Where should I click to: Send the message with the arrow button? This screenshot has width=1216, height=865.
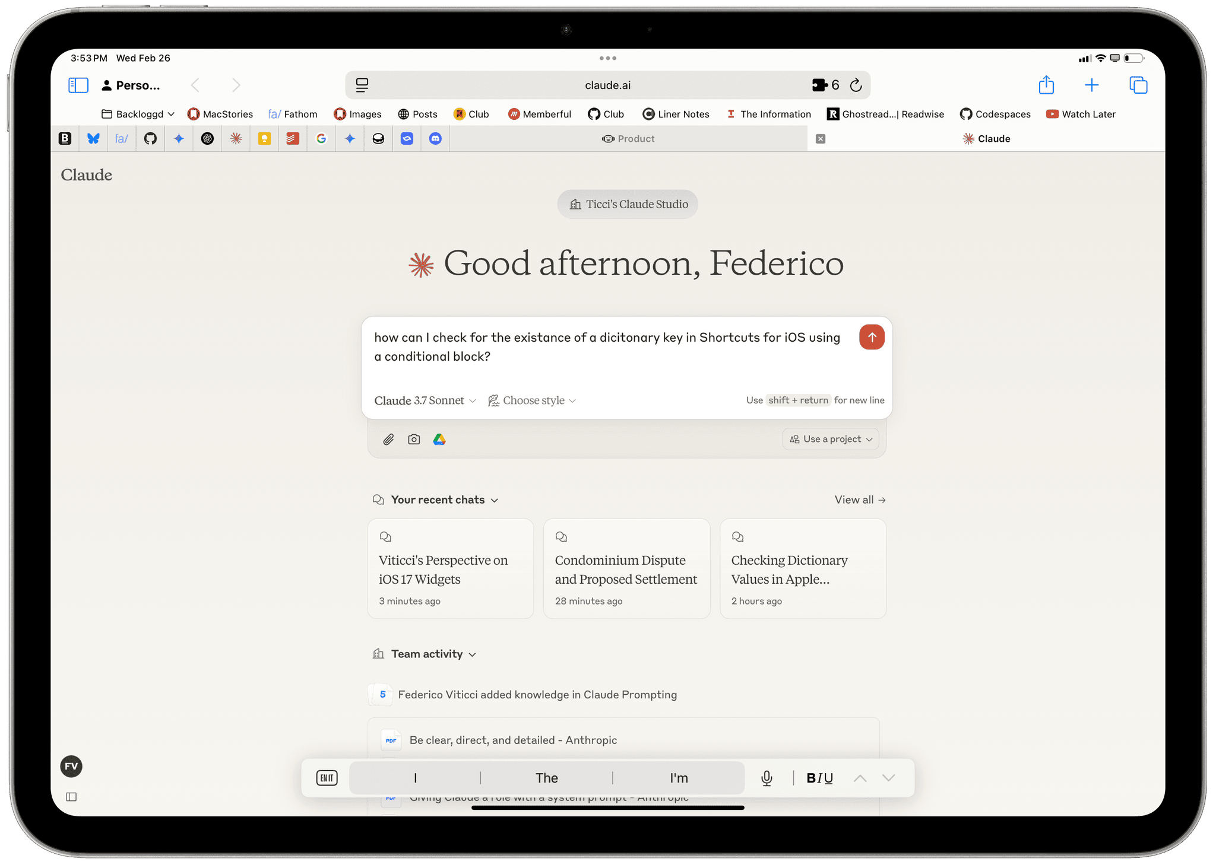pos(872,338)
